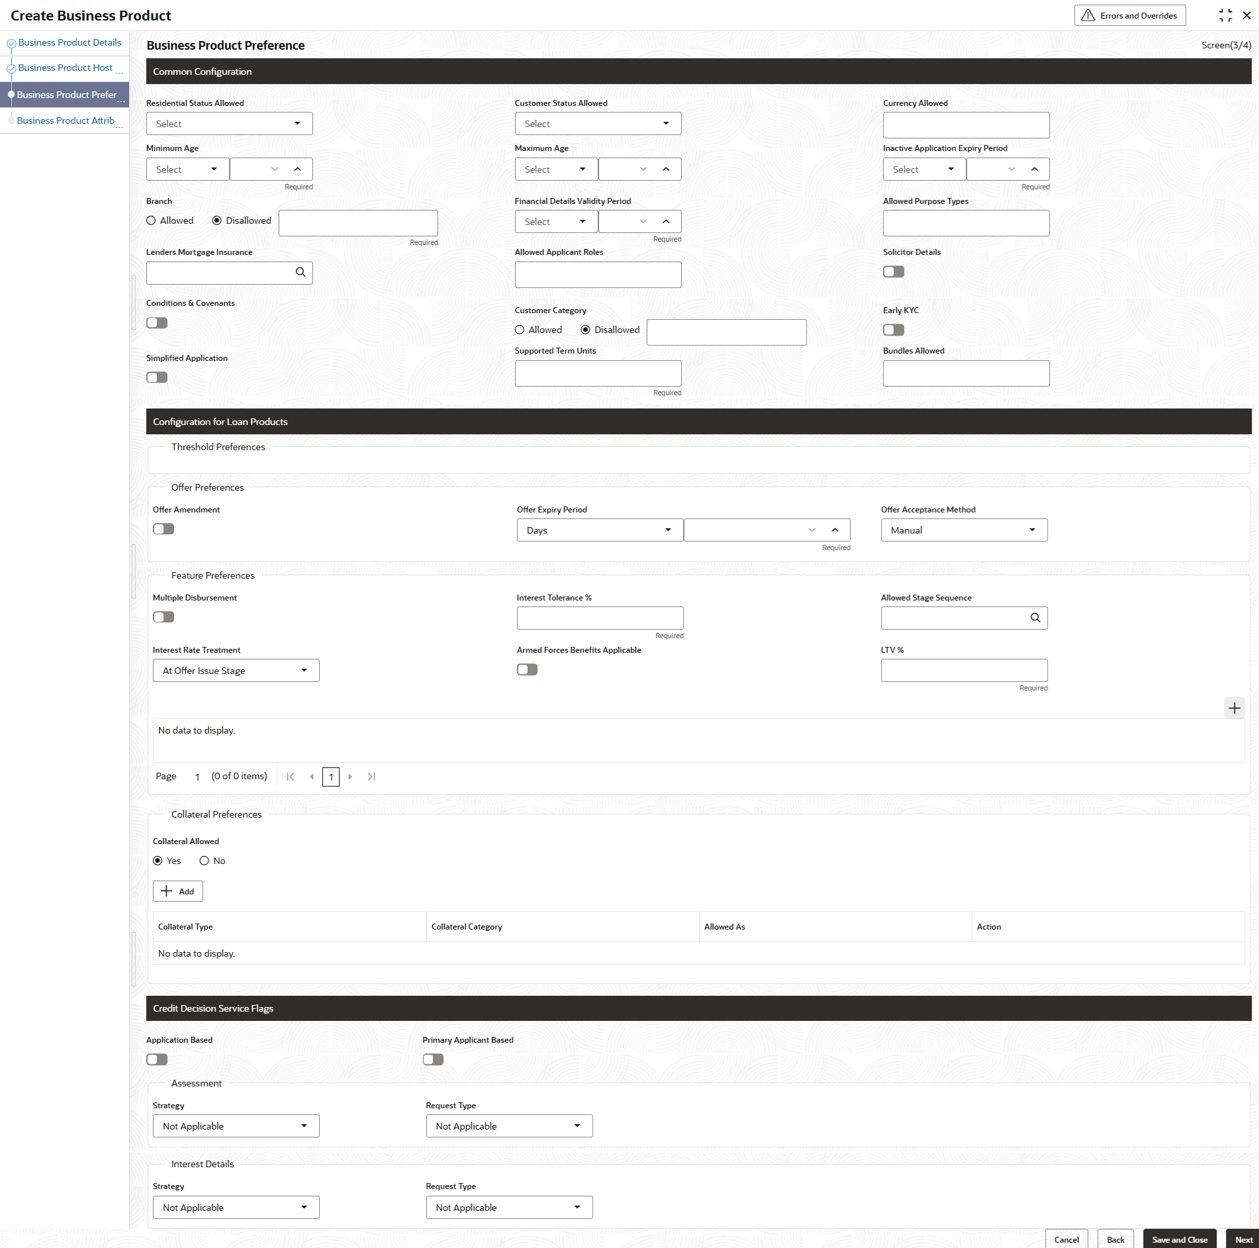This screenshot has height=1248, width=1259.
Task: Open the Interest Details Request Type dropdown
Action: 509,1208
